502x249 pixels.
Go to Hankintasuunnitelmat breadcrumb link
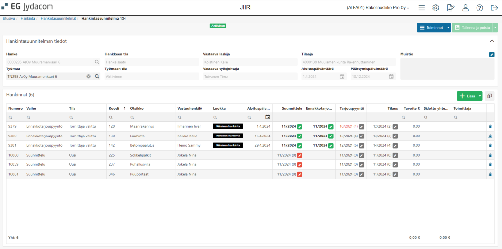58,19
